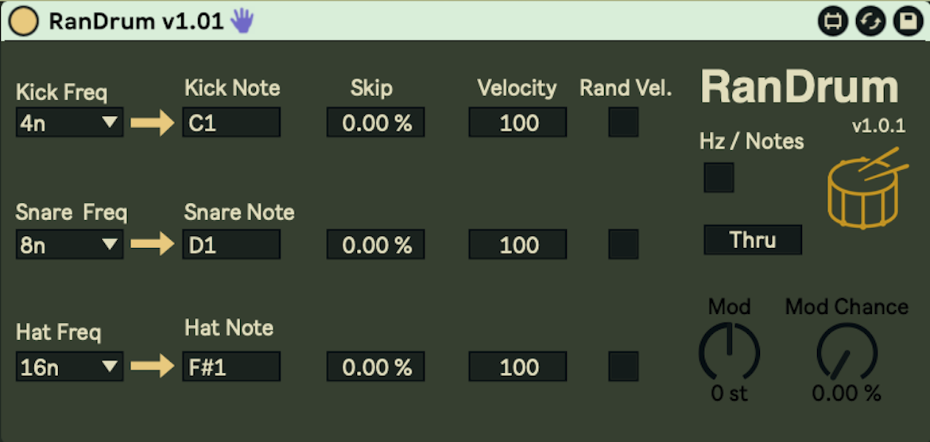Viewport: 930px width, 442px height.
Task: Enable random velocity for the snare row
Action: point(623,244)
